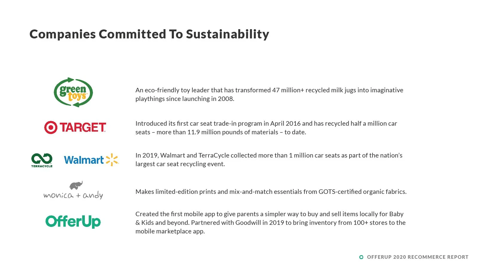478x268 pixels.
Task: Click the Green Toys recycled milk jugs description
Action: pos(269,94)
